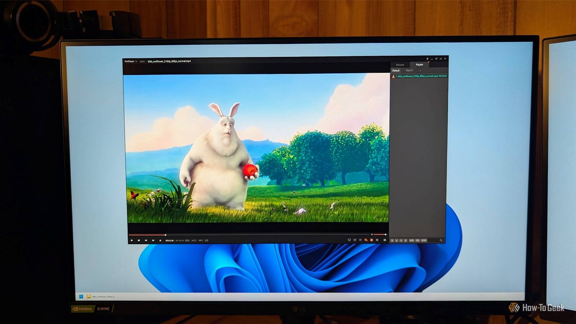This screenshot has width=576, height=324.
Task: Click the always-on-top pin icon
Action: pyautogui.click(x=427, y=59)
